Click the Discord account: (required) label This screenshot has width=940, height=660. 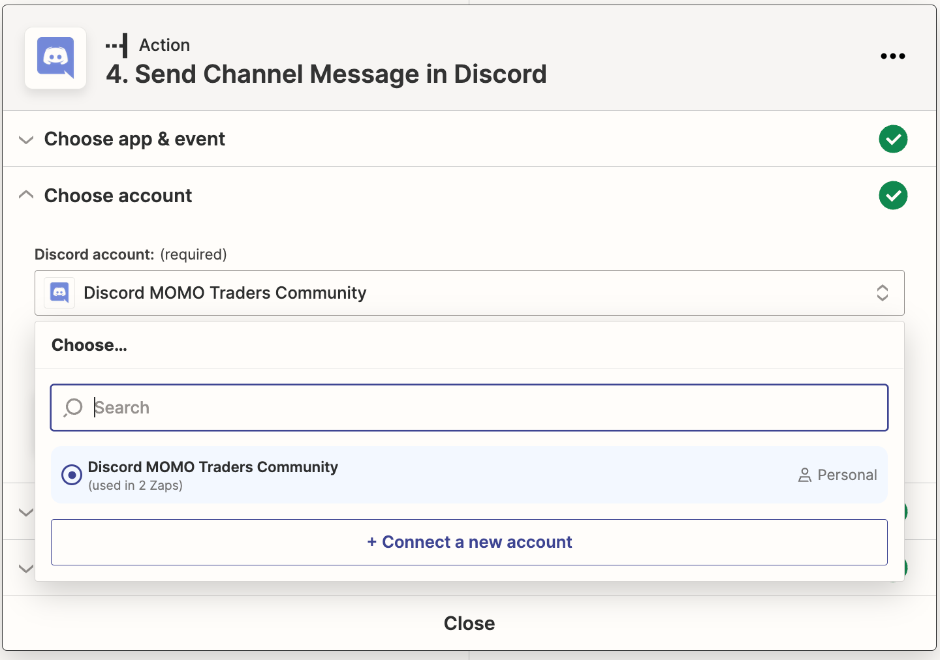pyautogui.click(x=131, y=254)
